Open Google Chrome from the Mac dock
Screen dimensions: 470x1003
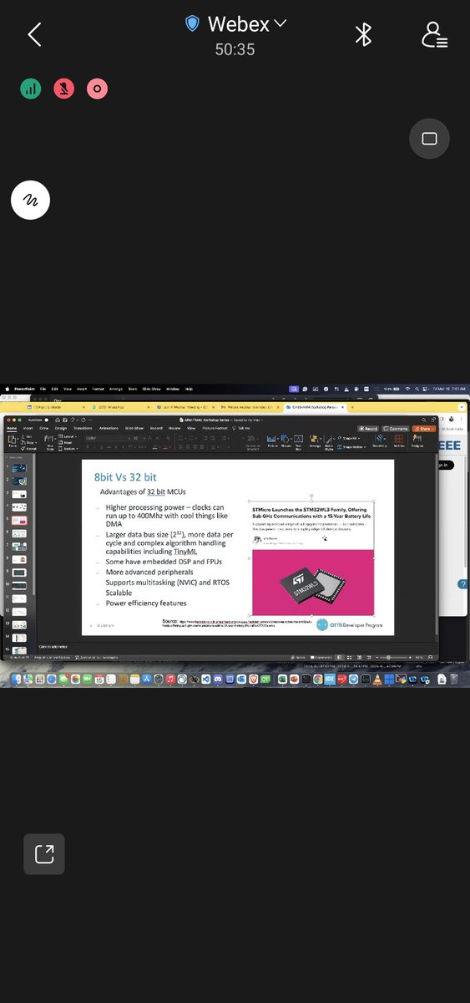(x=318, y=678)
